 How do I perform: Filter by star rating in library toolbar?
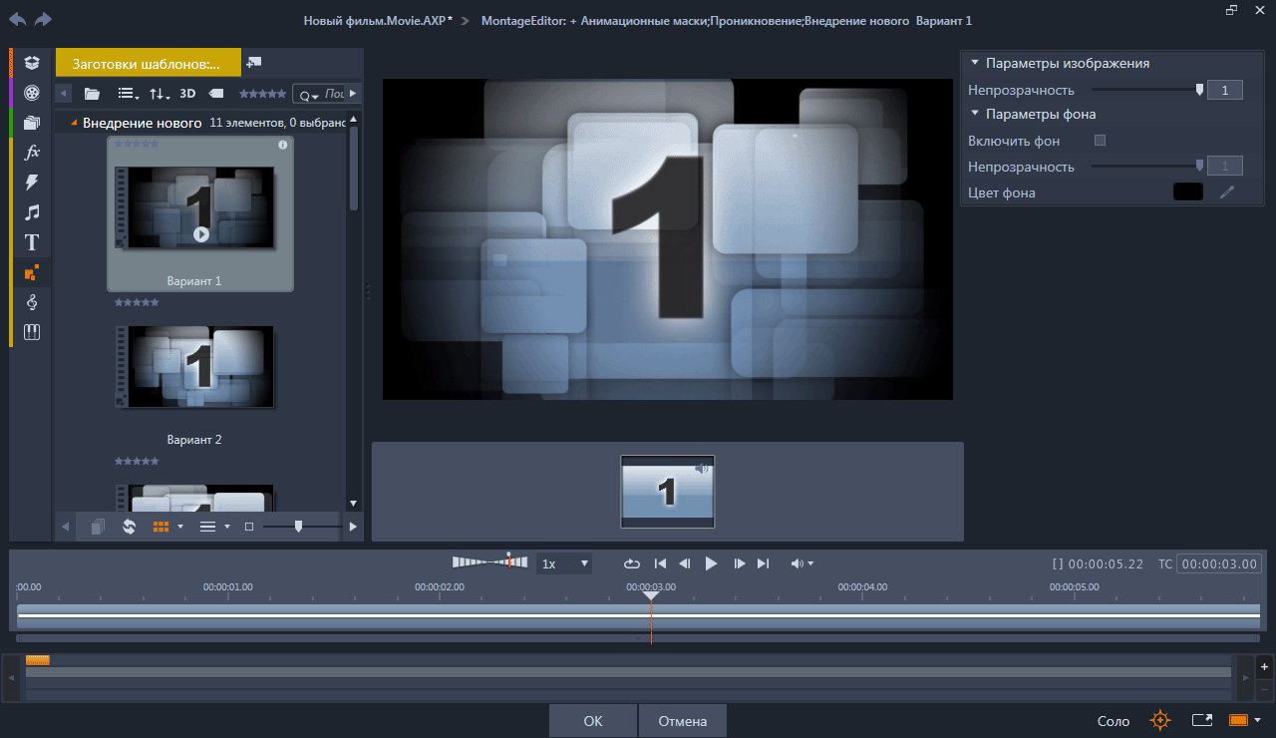263,94
